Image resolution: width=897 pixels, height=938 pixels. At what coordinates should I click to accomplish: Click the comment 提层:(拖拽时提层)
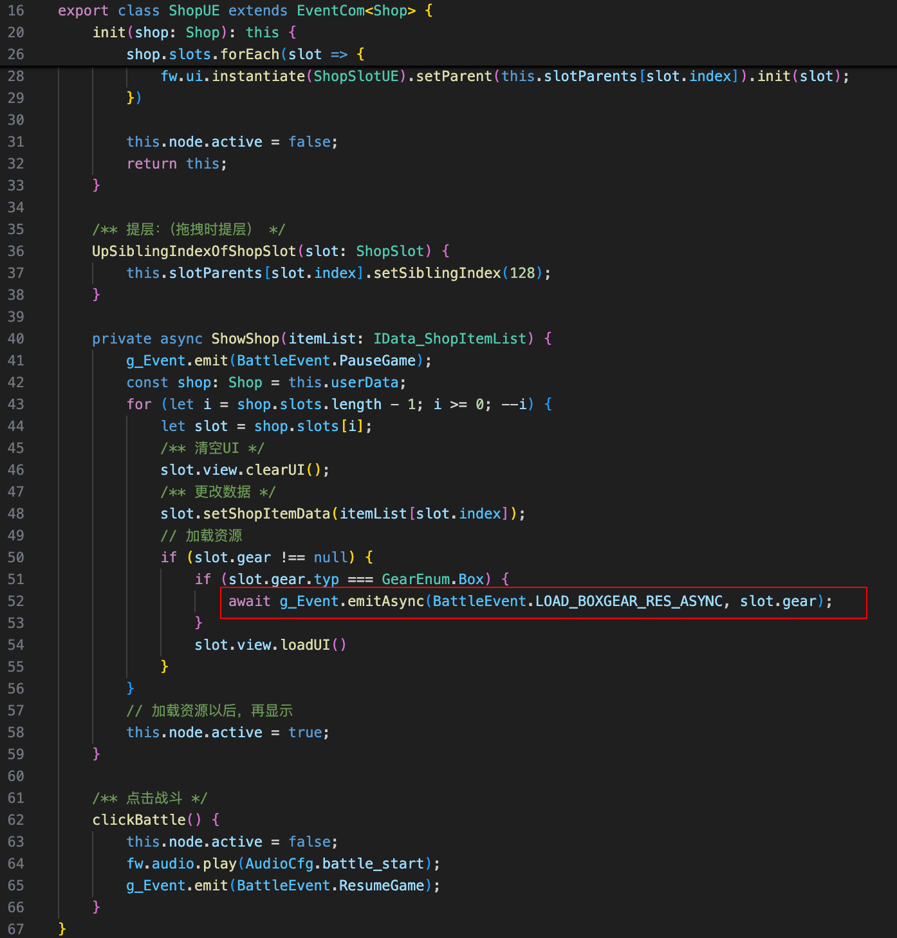coord(189,229)
